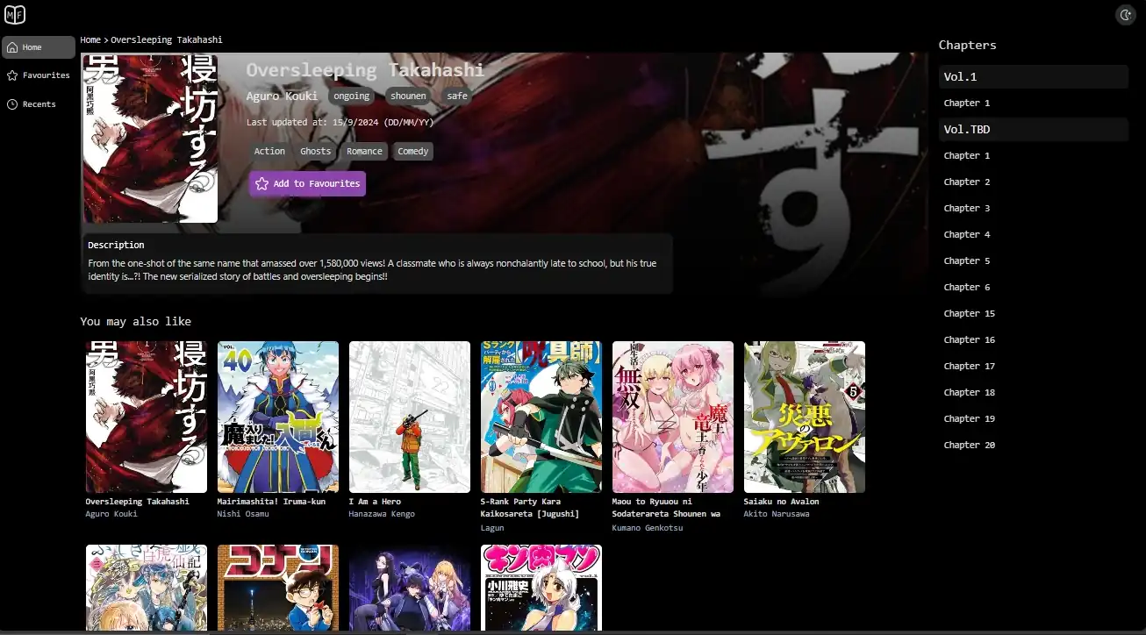Image resolution: width=1146 pixels, height=635 pixels.
Task: Click author name Aguro Kouki in header
Action: (282, 96)
